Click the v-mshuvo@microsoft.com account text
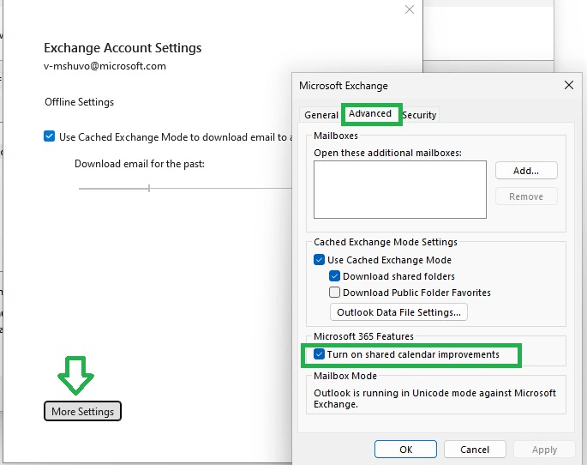The width and height of the screenshot is (587, 465). [105, 66]
